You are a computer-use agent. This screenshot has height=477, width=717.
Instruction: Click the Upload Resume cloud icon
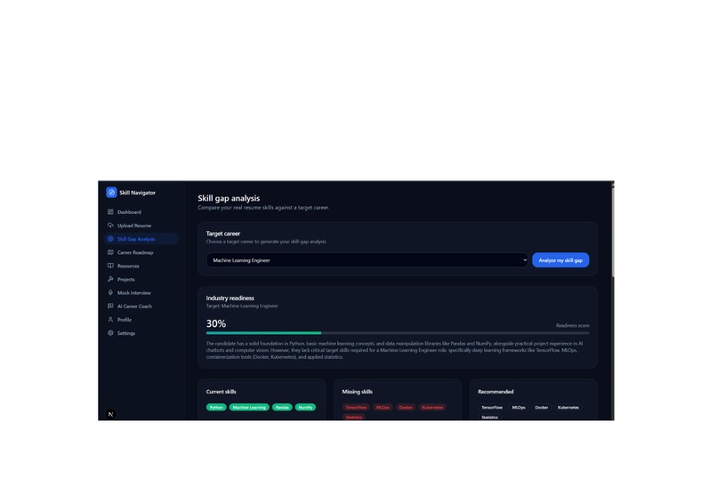coord(110,225)
